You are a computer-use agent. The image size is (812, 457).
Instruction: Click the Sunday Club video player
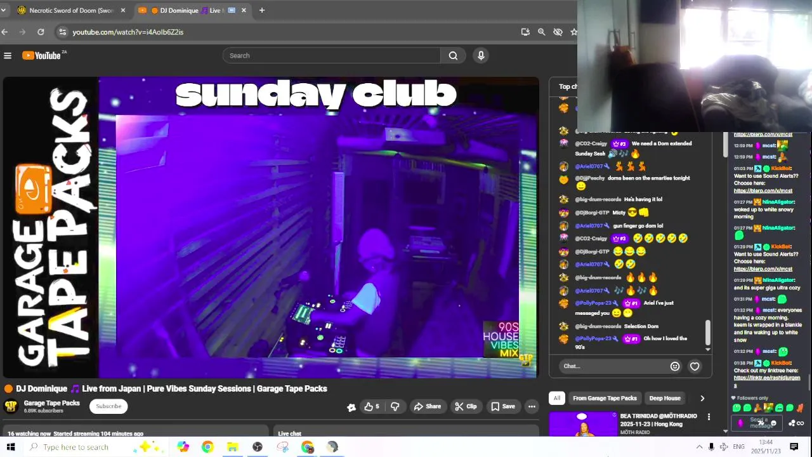coord(271,227)
